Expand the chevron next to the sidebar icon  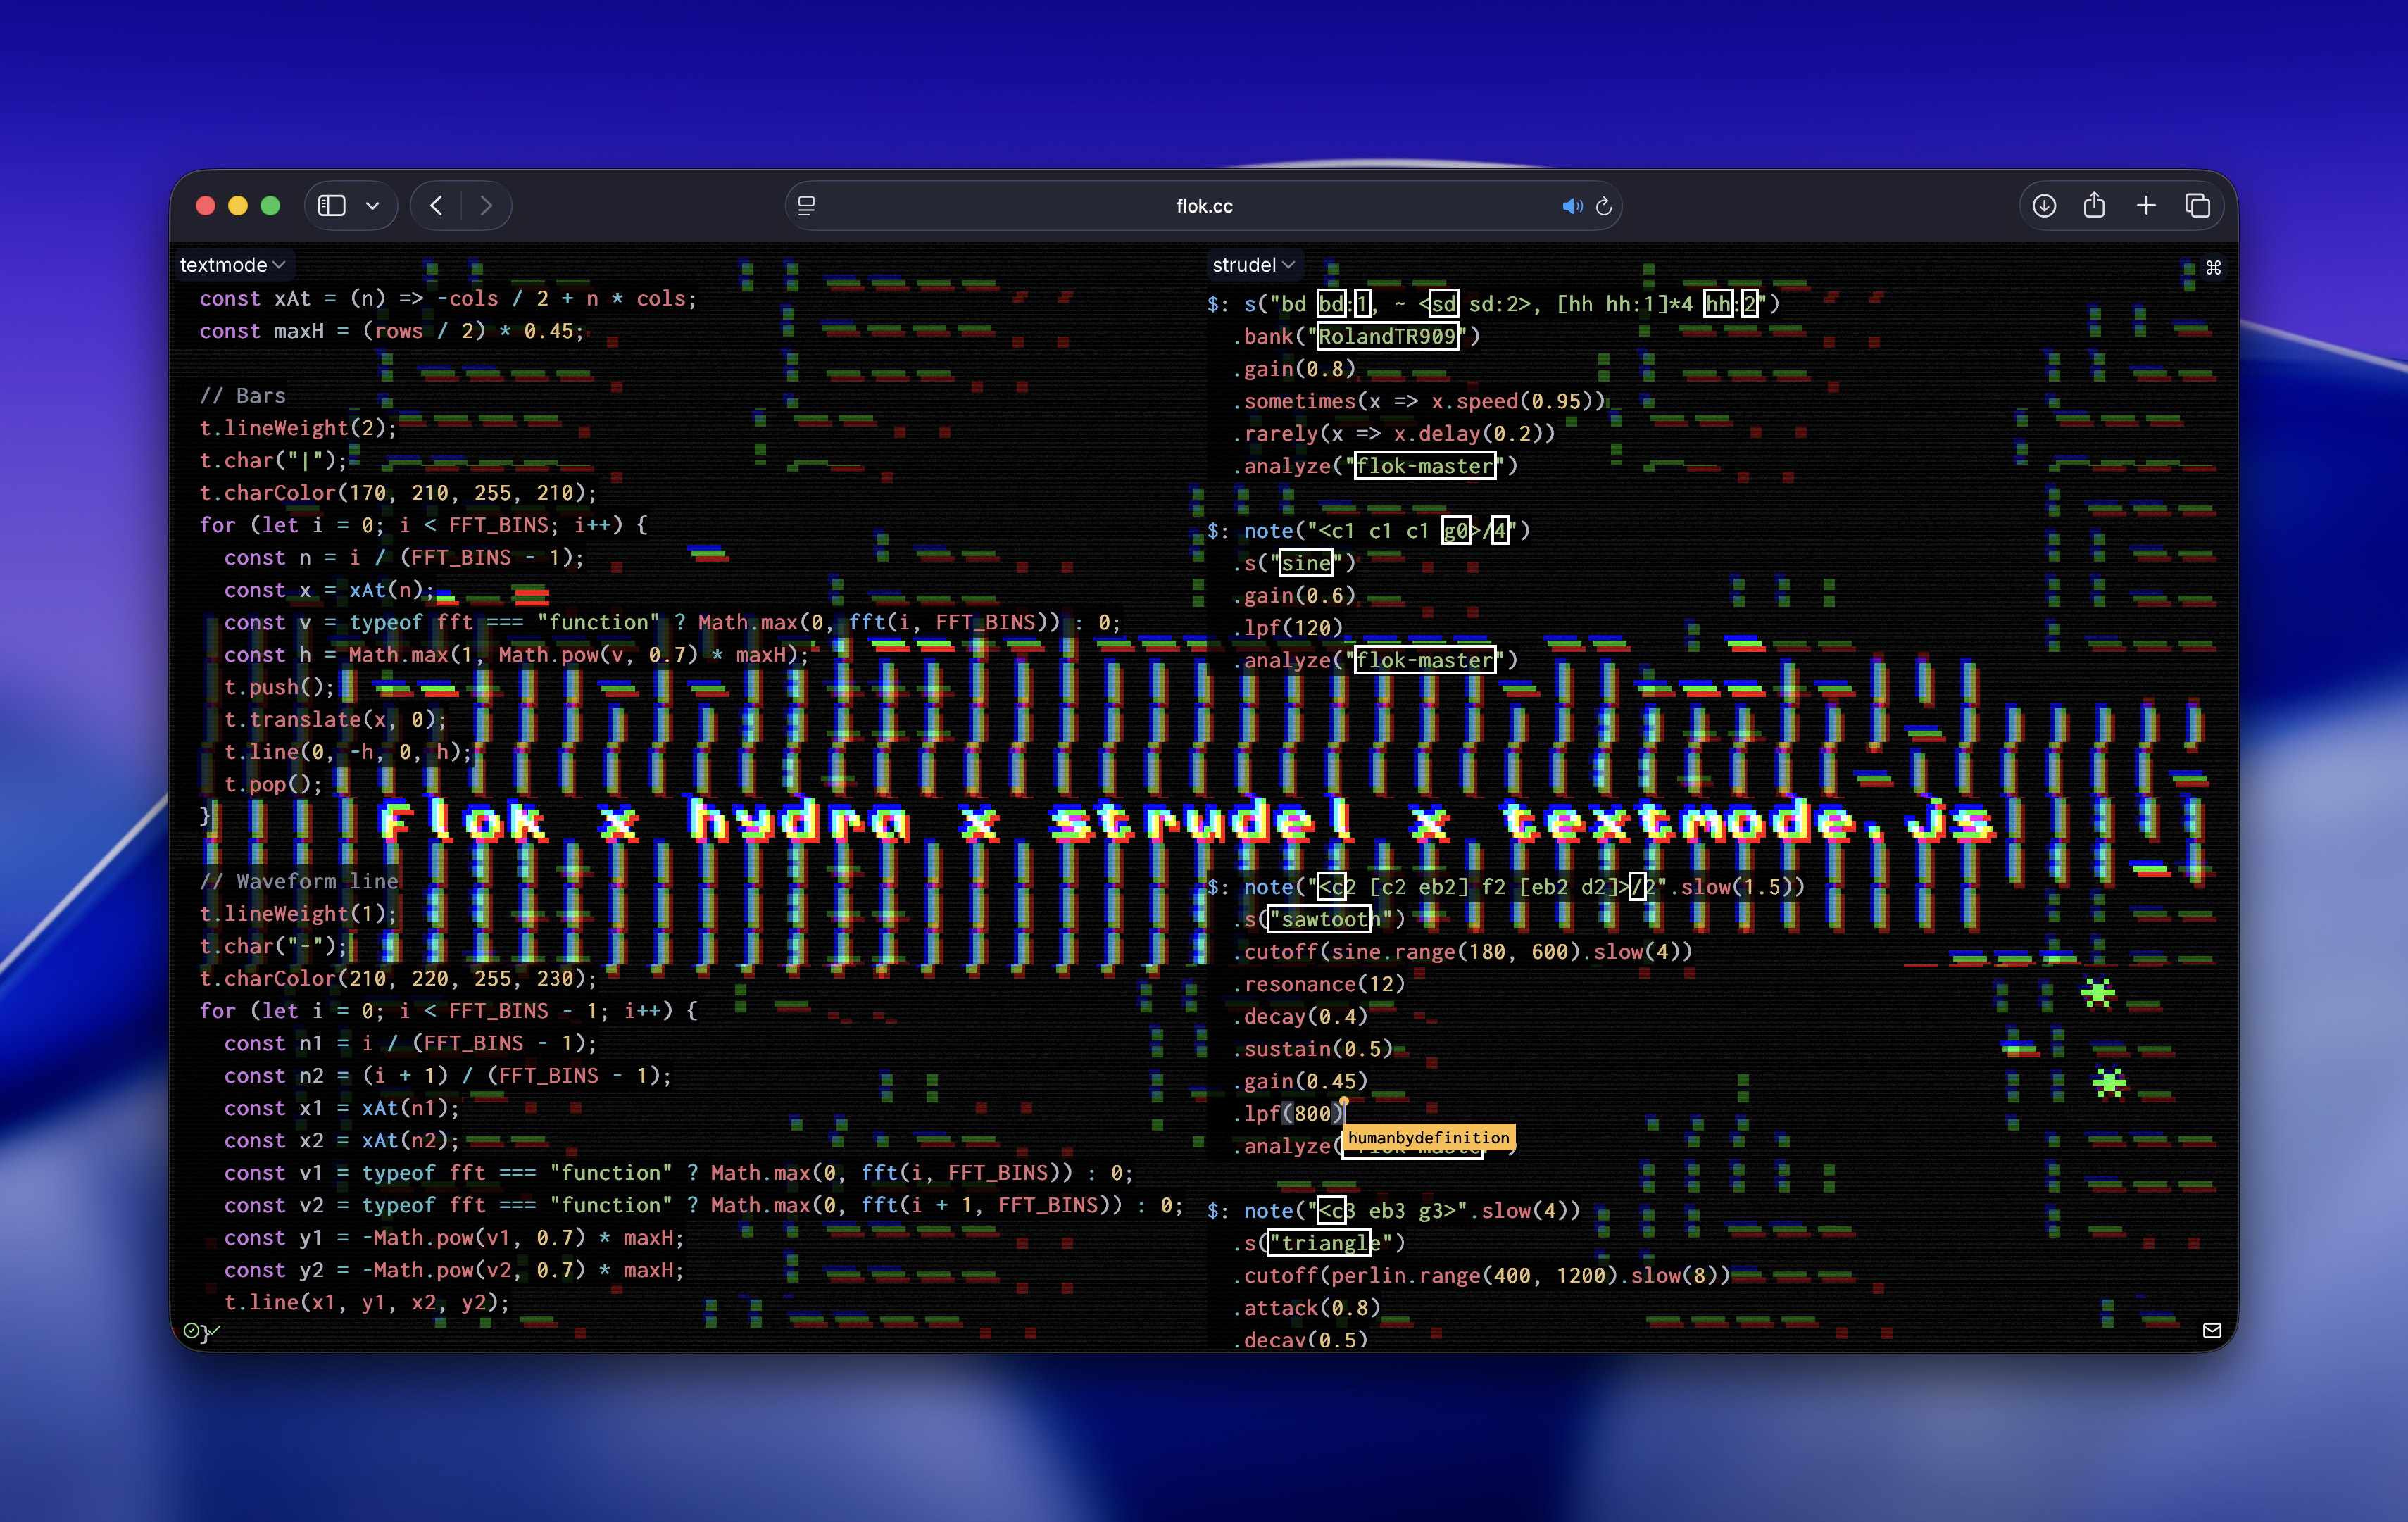tap(373, 205)
